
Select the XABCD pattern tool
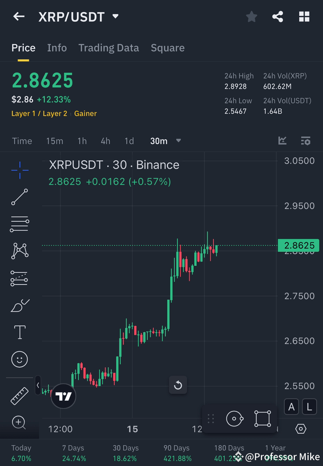(x=20, y=251)
